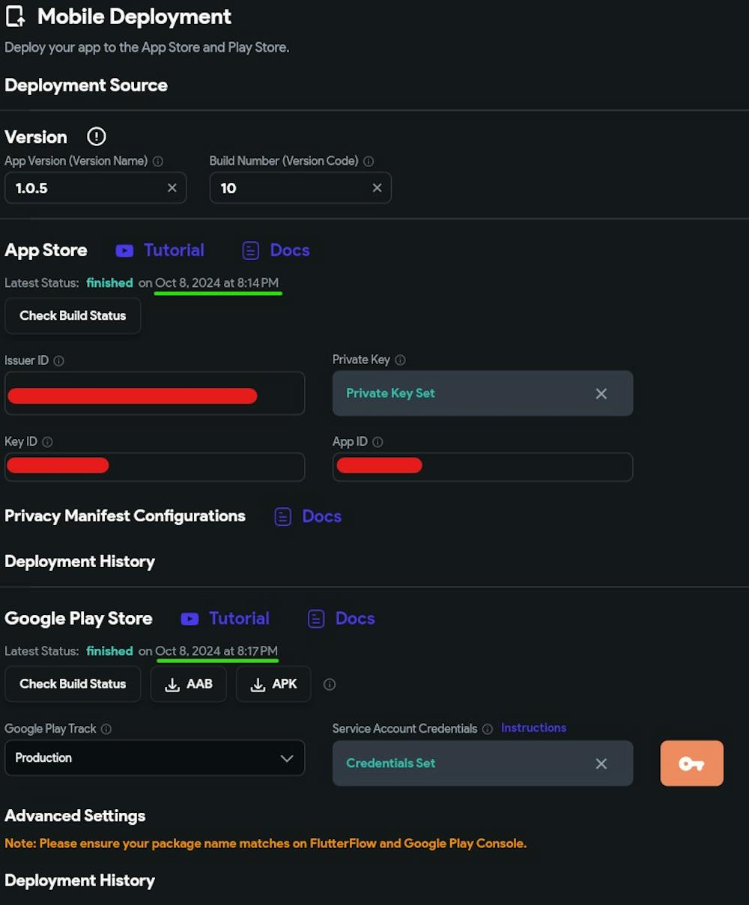Click the info icon next to APK button
749x905 pixels.
[330, 684]
